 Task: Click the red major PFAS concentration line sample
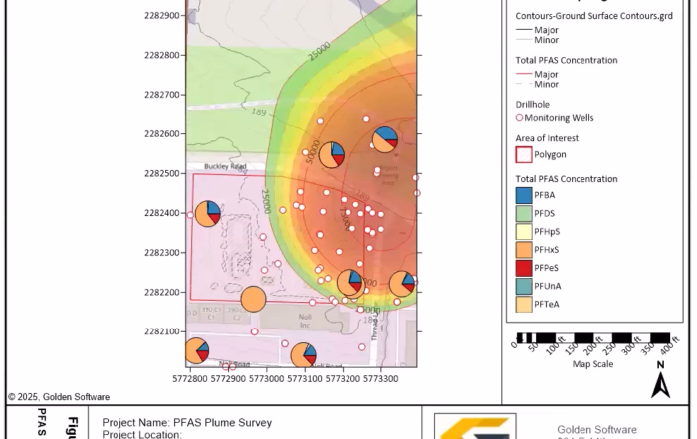coord(524,74)
